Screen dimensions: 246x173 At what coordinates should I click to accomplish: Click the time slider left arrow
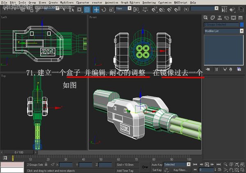click(2, 152)
